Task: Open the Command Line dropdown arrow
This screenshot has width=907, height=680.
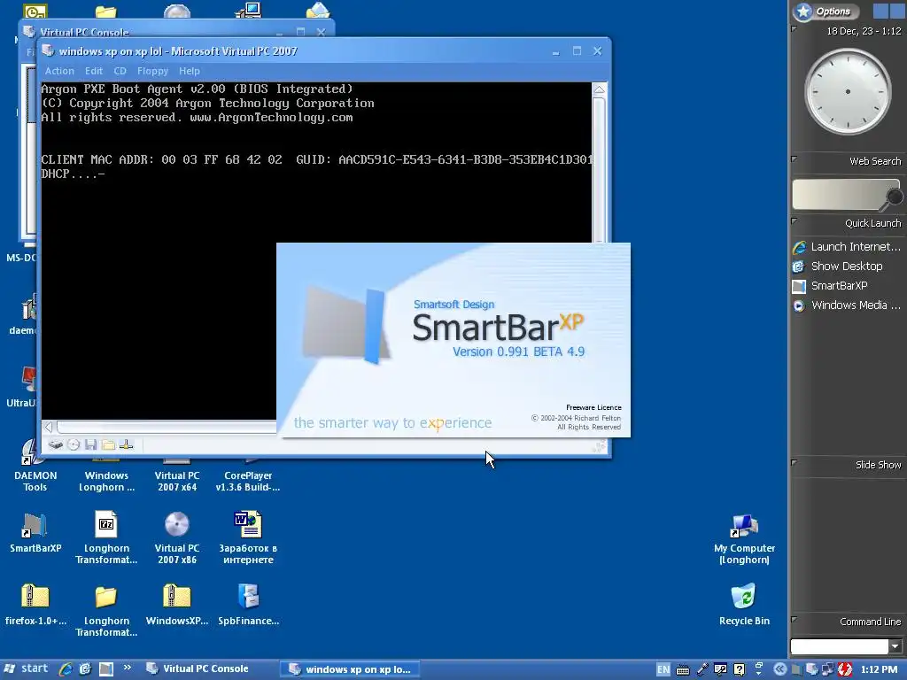Action: point(895,645)
